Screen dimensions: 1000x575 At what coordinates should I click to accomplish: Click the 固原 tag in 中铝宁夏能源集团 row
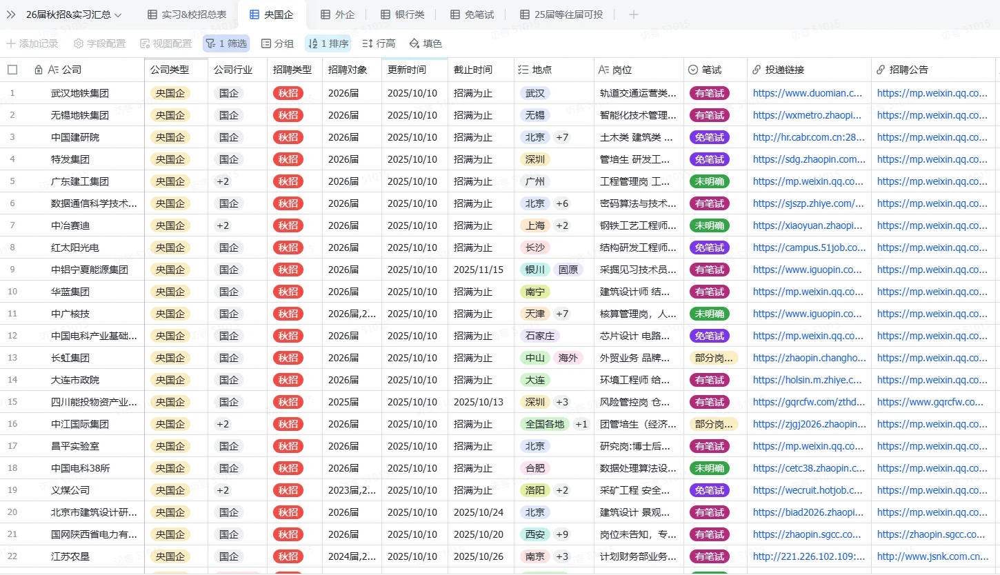pos(568,270)
